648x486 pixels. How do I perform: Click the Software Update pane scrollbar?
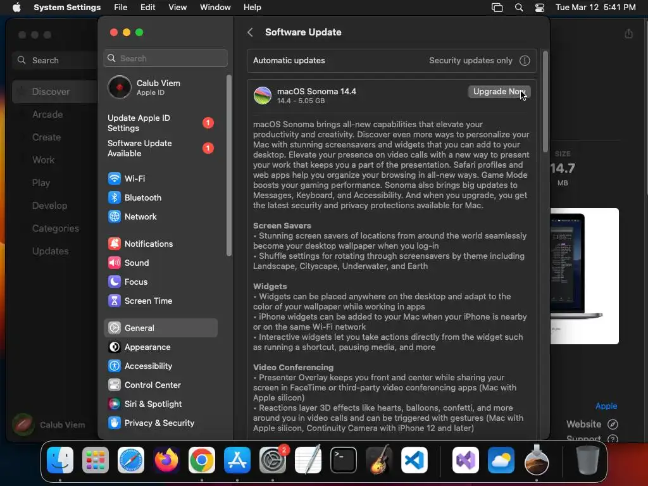pos(545,101)
